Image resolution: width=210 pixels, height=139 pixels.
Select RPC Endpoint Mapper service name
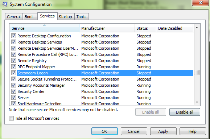click(36, 67)
